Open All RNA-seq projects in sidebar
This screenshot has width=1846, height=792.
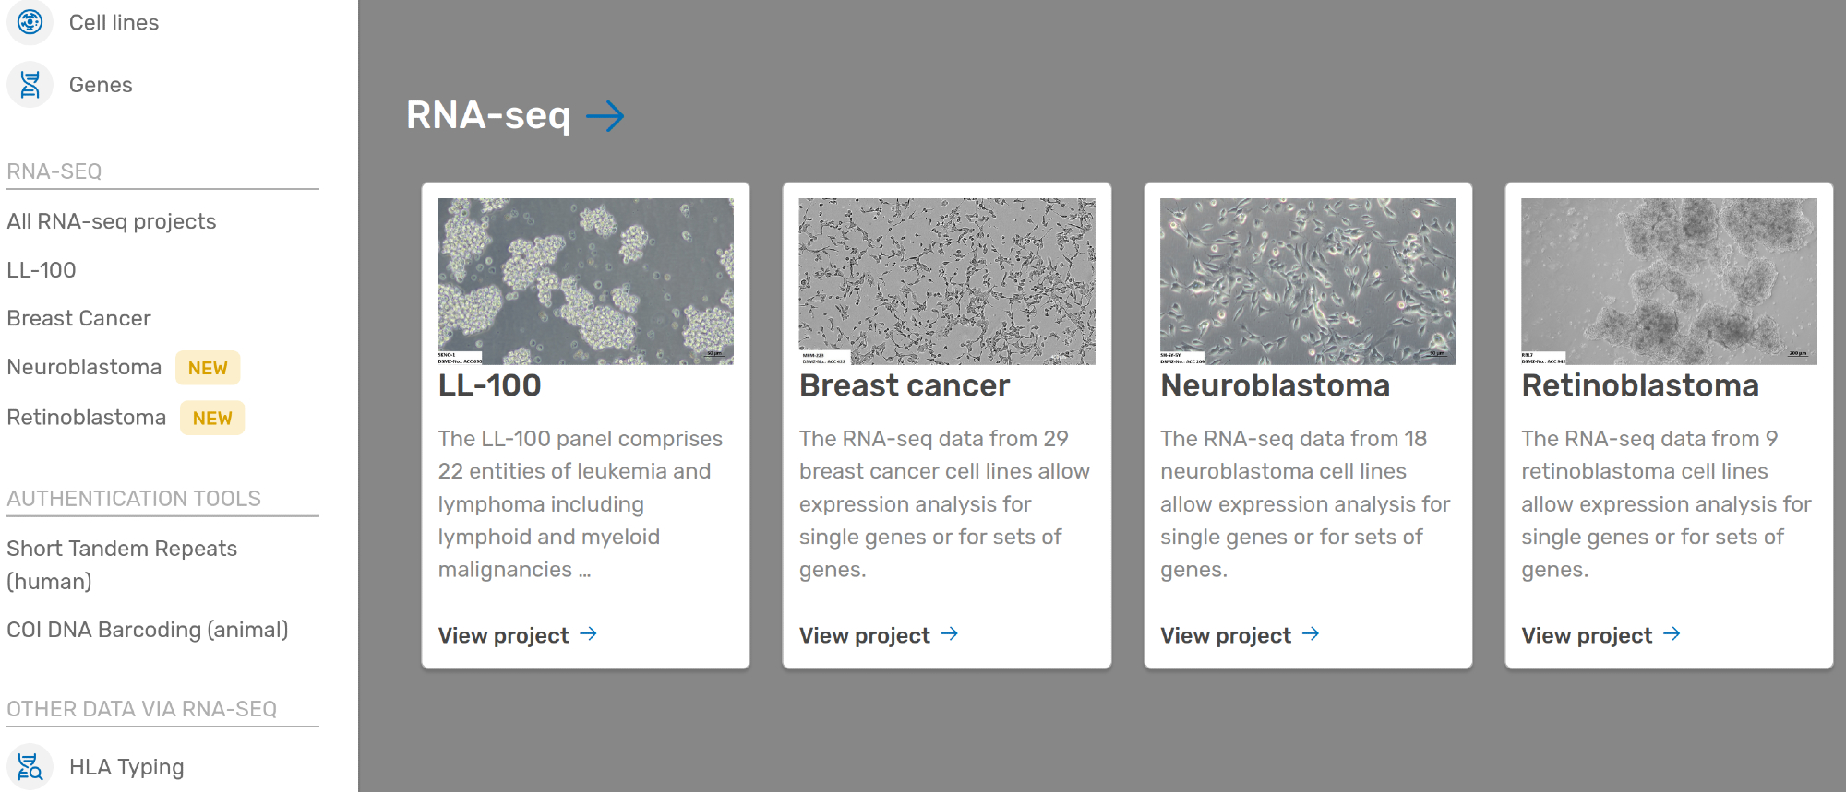pyautogui.click(x=111, y=221)
